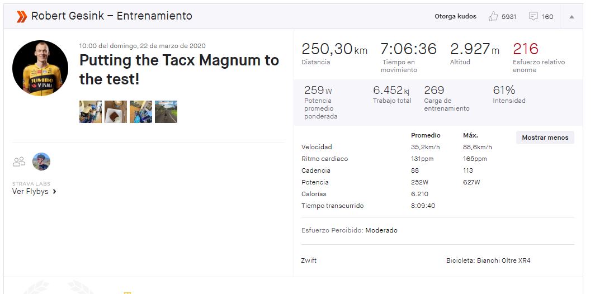Click the distance value 250,30 km
This screenshot has width=595, height=294.
click(x=334, y=49)
